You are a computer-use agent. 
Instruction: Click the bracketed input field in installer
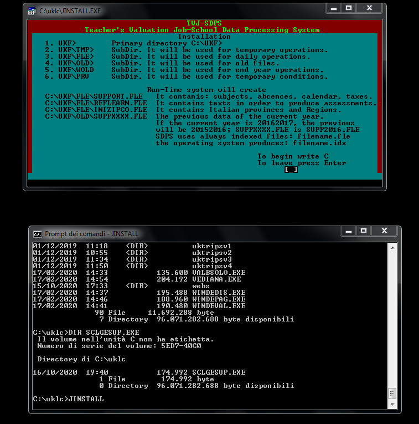click(291, 170)
